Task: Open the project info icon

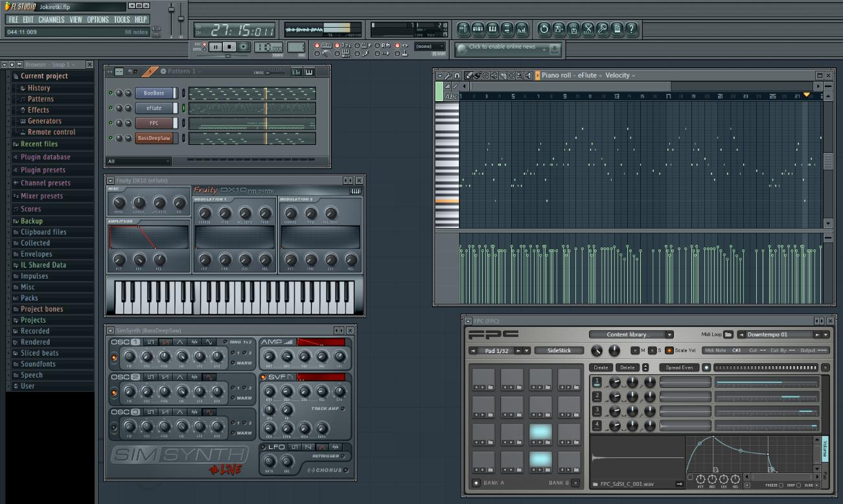Action: 618,29
